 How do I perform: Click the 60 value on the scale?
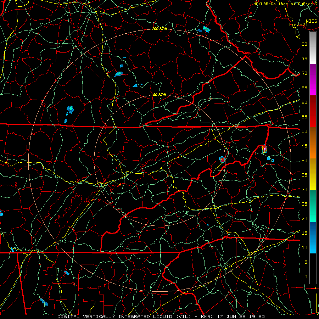coord(304,102)
